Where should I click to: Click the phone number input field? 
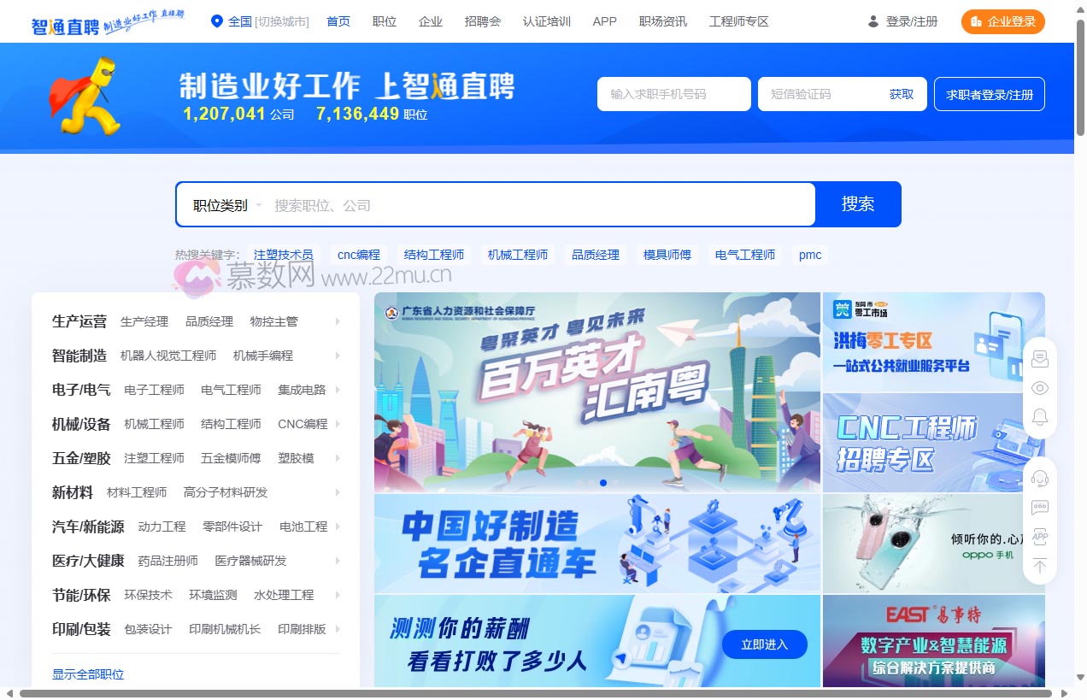pos(673,94)
